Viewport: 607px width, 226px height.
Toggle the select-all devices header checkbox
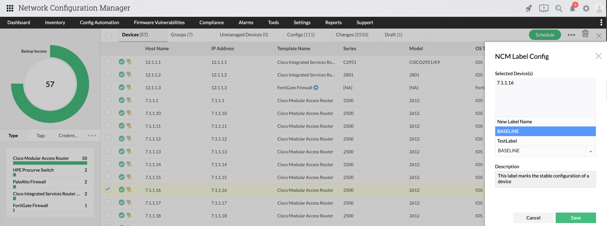point(108,36)
